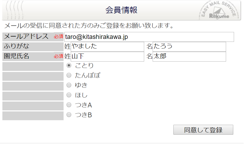Choose the ほし radio option
Image resolution: width=250 pixels, height=145 pixels.
click(69, 95)
